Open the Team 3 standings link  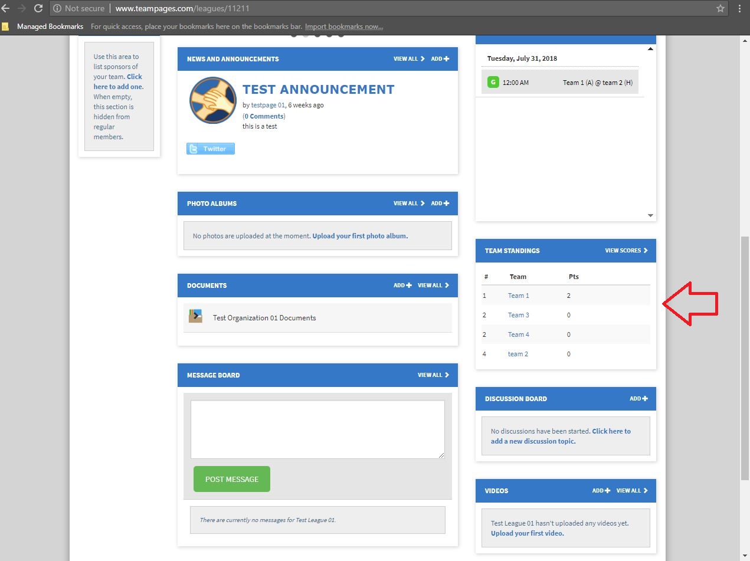point(518,314)
